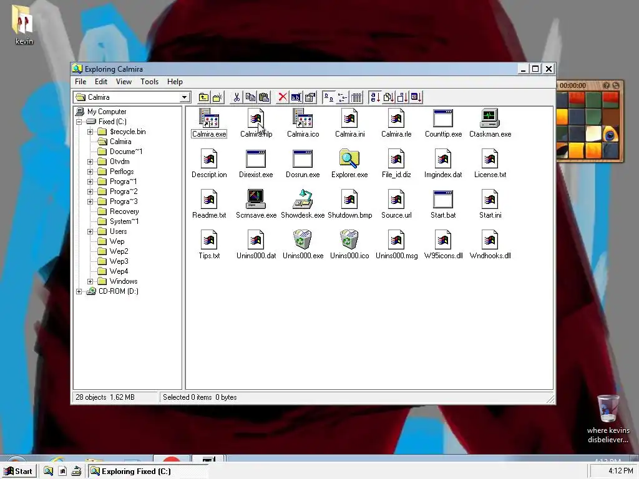Expand the Progra~1 folder
Viewport: 639px width, 479px height.
point(90,181)
